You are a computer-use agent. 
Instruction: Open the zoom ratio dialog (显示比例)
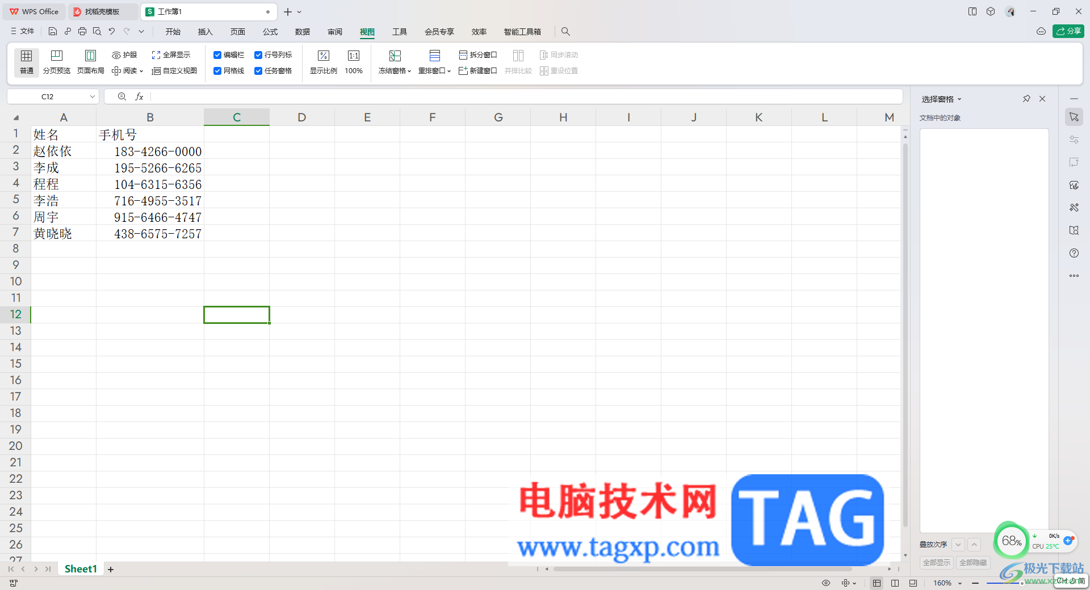[x=324, y=62]
